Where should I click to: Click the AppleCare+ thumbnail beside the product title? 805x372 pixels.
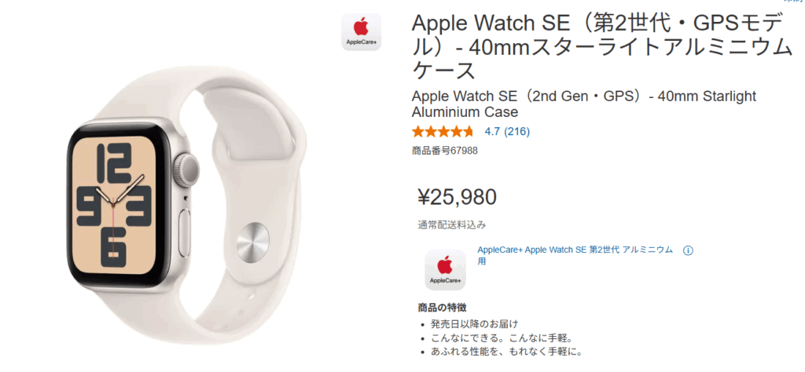(362, 31)
